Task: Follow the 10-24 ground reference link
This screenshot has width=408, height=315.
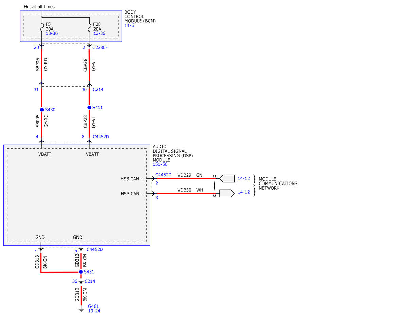Action: coord(94,311)
